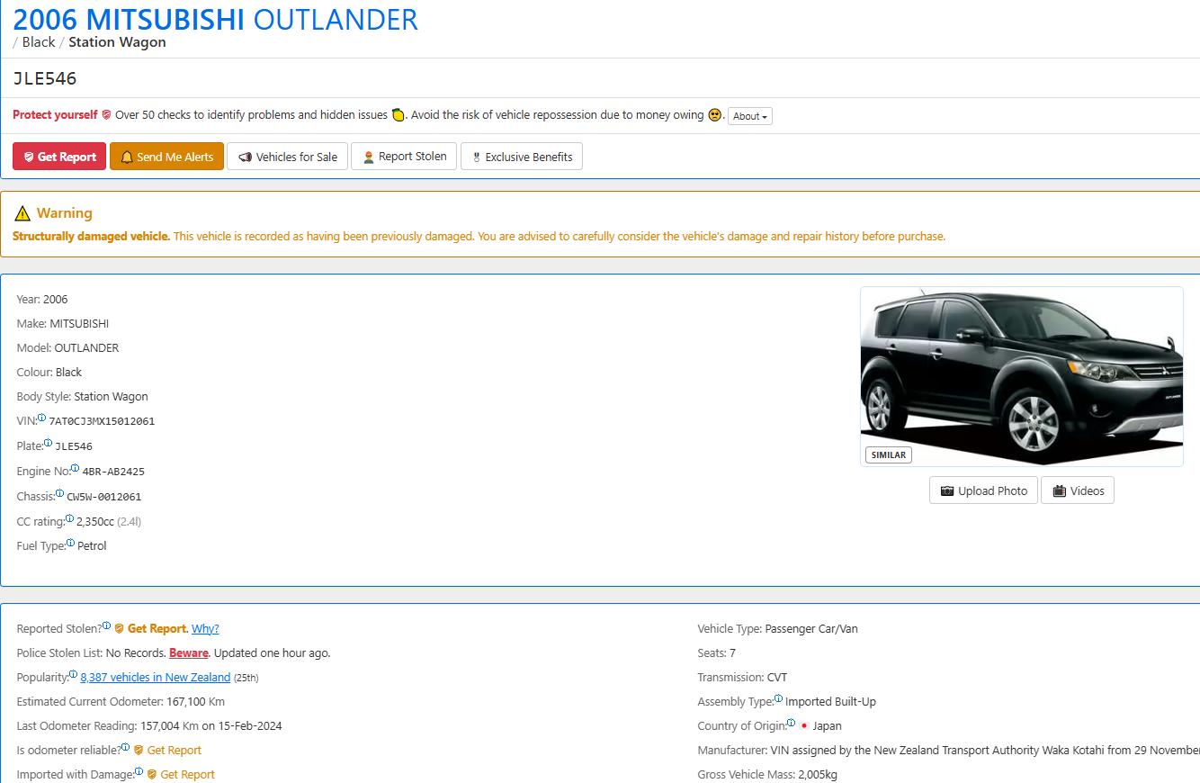
Task: Click the 'CVT' transmission value
Action: (777, 678)
